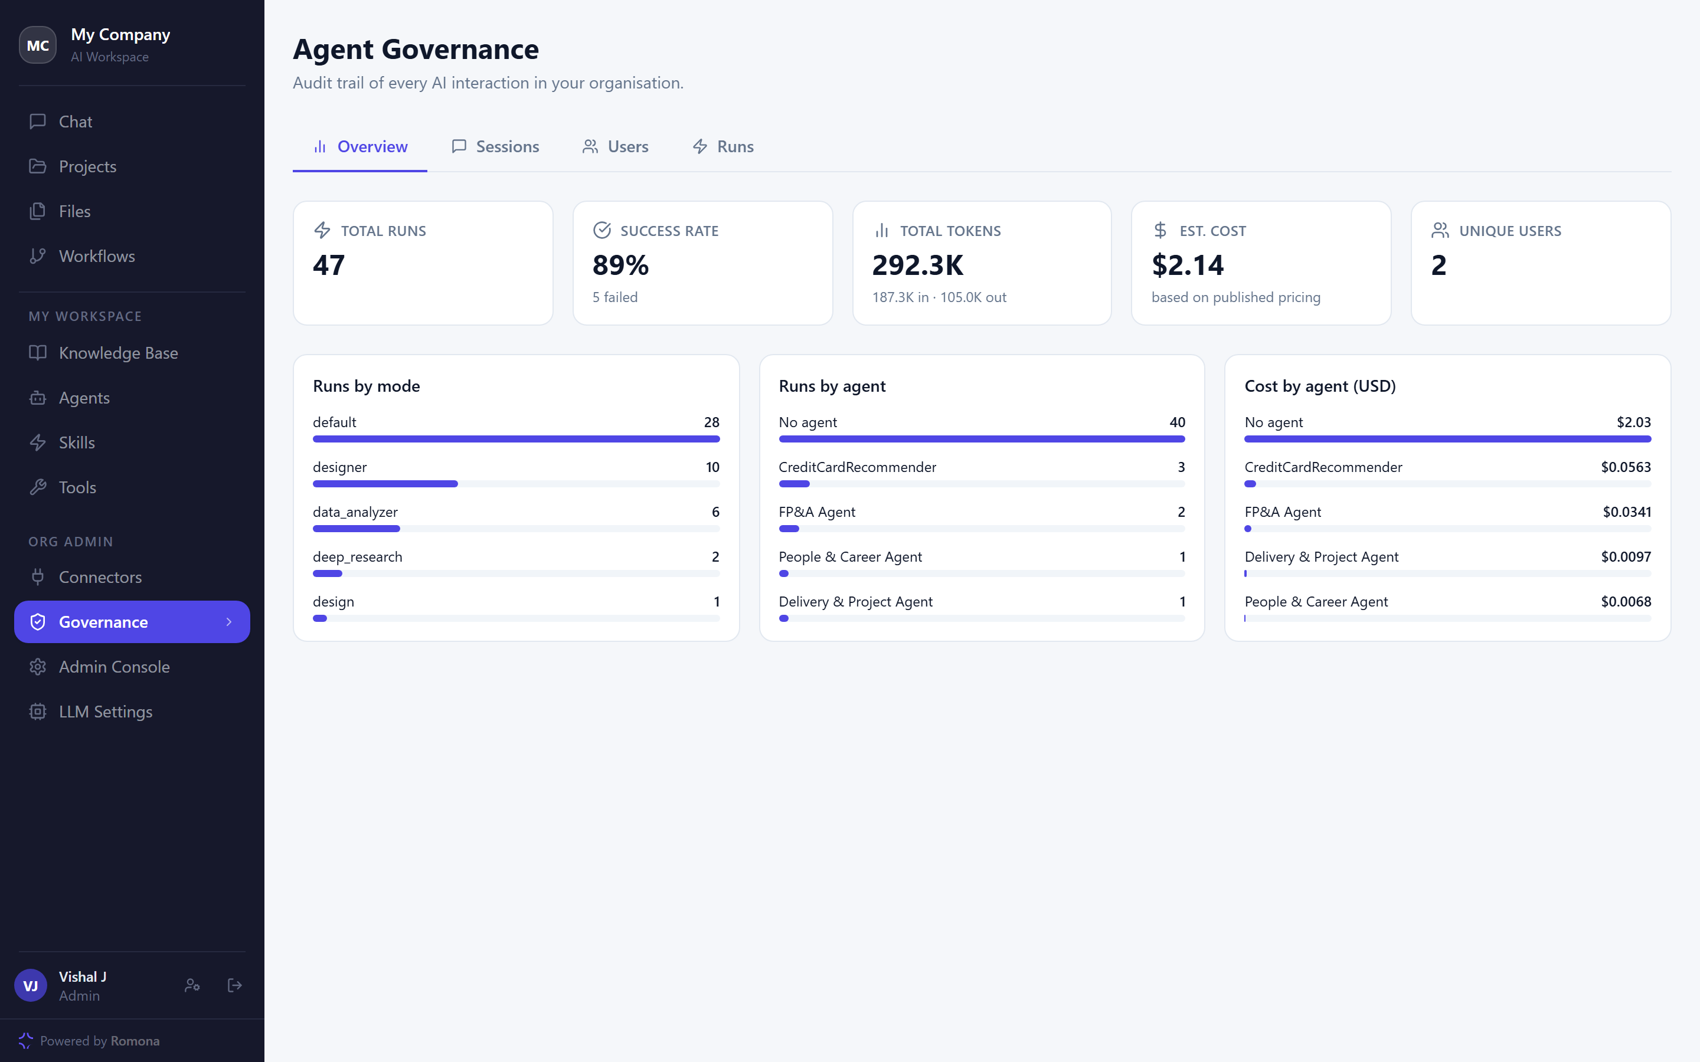
Task: Click the deep_research mode label
Action: click(358, 557)
